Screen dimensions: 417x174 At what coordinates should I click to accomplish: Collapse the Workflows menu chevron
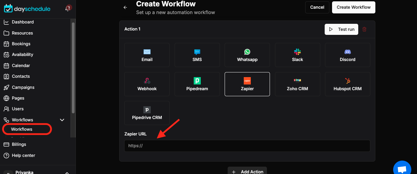62,120
